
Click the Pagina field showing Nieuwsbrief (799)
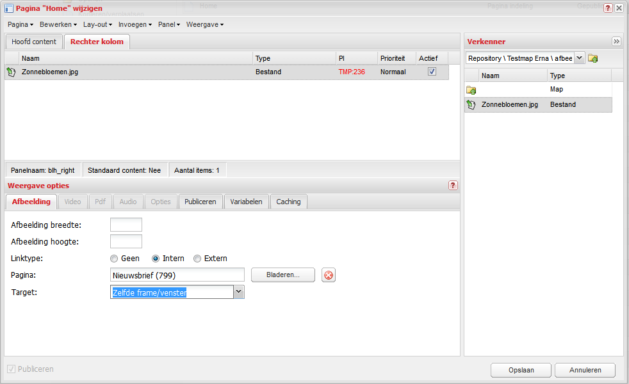(177, 275)
